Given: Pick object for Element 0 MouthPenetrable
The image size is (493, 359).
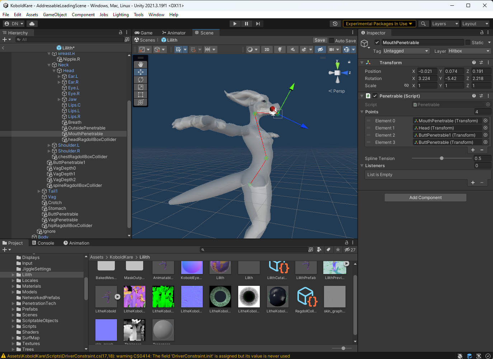Looking at the screenshot, I should pos(485,121).
